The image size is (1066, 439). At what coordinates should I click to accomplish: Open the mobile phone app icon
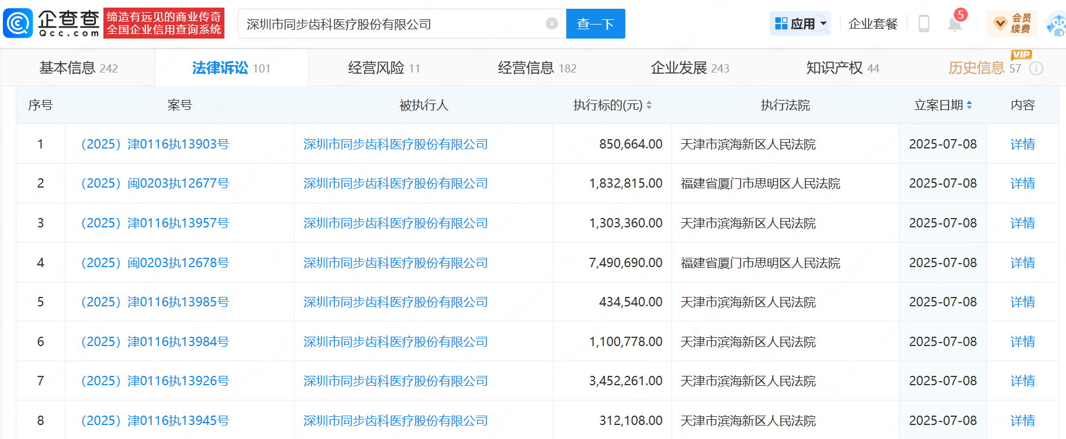pyautogui.click(x=924, y=23)
